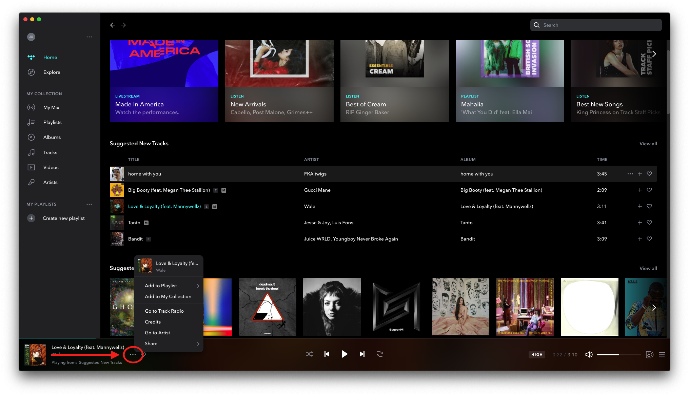Add home with you to playlist

click(x=640, y=174)
